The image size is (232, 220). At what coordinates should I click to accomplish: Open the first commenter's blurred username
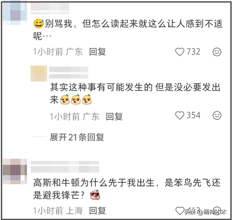50,8
